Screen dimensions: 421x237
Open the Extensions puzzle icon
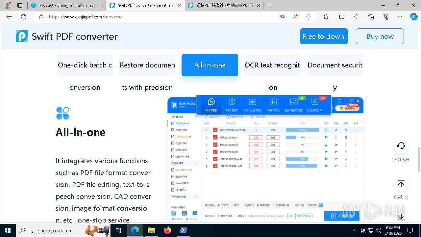tap(326, 17)
